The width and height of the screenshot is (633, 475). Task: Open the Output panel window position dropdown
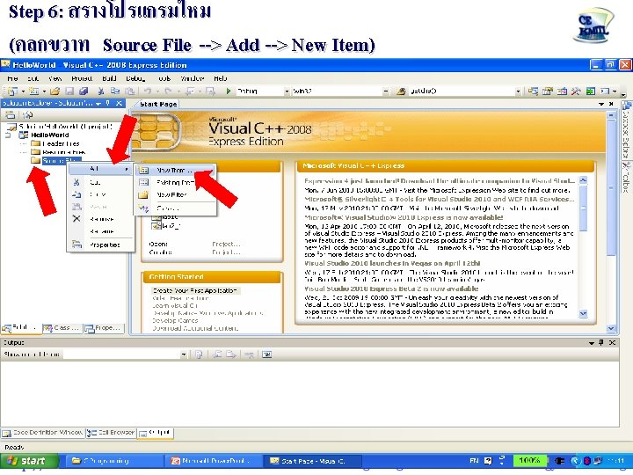[x=592, y=343]
